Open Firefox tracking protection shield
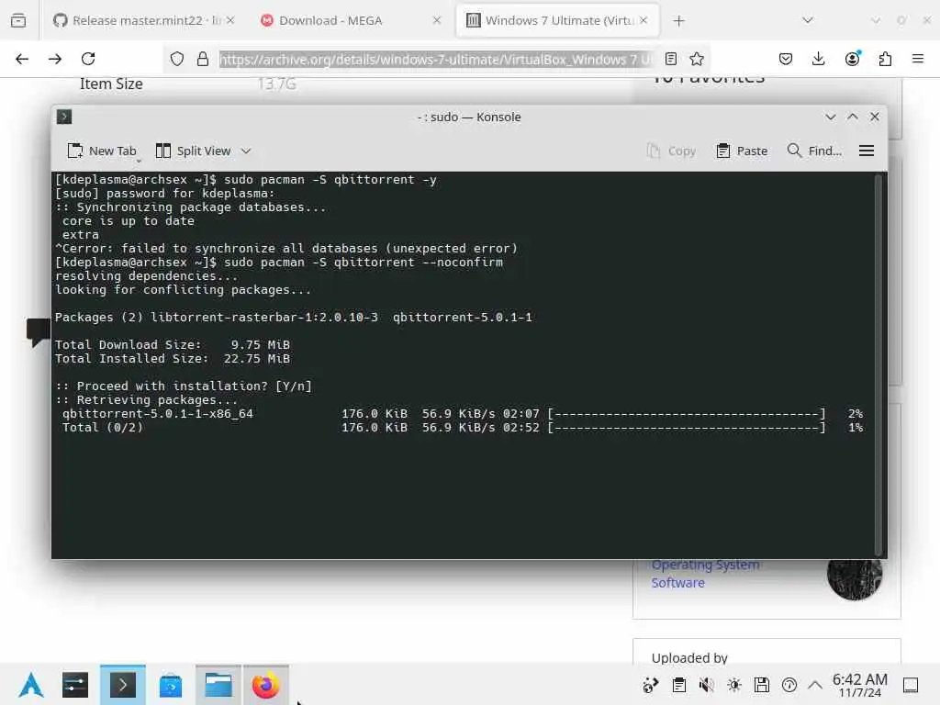The height and width of the screenshot is (705, 940). click(177, 59)
